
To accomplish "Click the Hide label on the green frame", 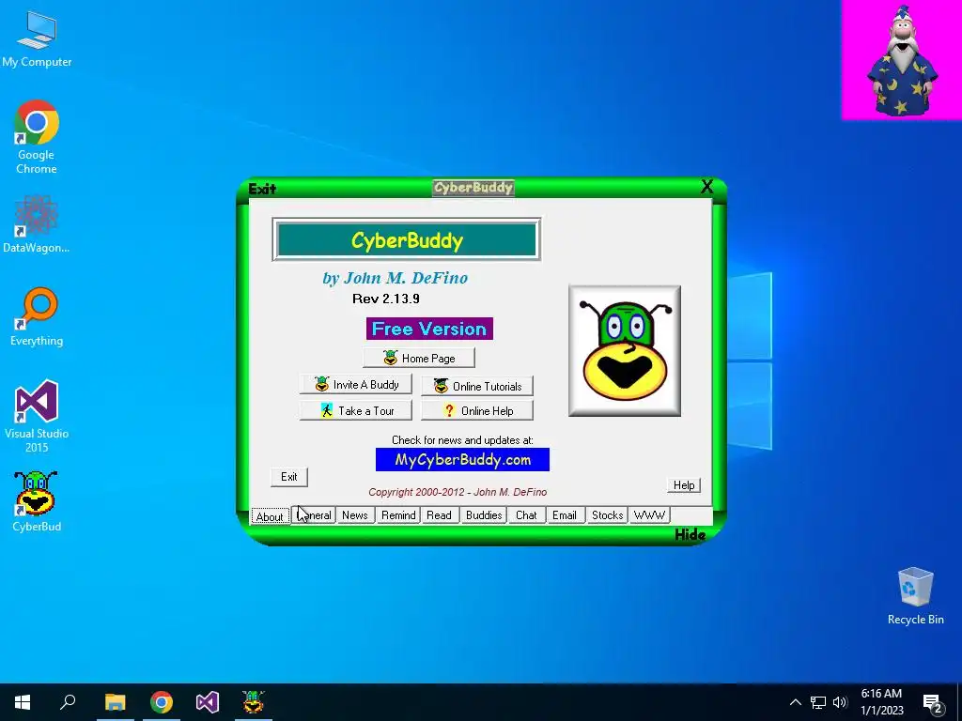I will click(x=690, y=534).
